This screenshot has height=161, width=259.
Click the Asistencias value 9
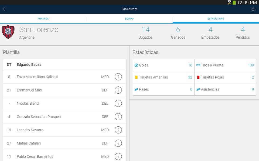click(253, 89)
